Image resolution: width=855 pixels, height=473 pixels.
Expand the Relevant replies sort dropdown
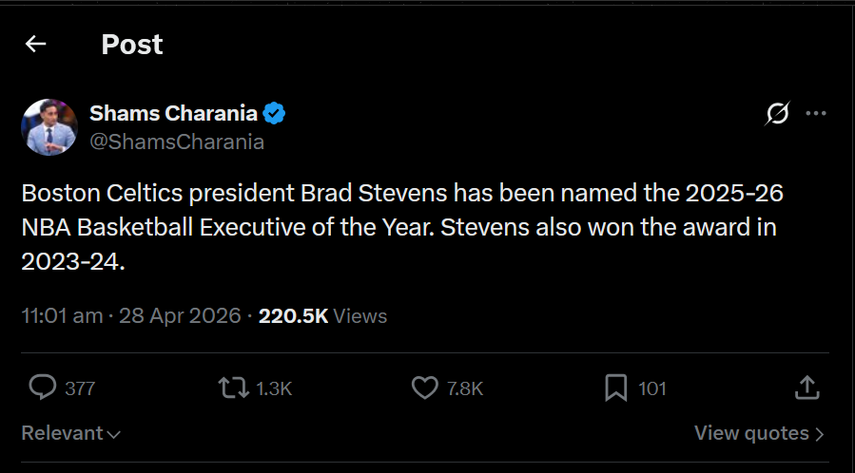click(71, 433)
